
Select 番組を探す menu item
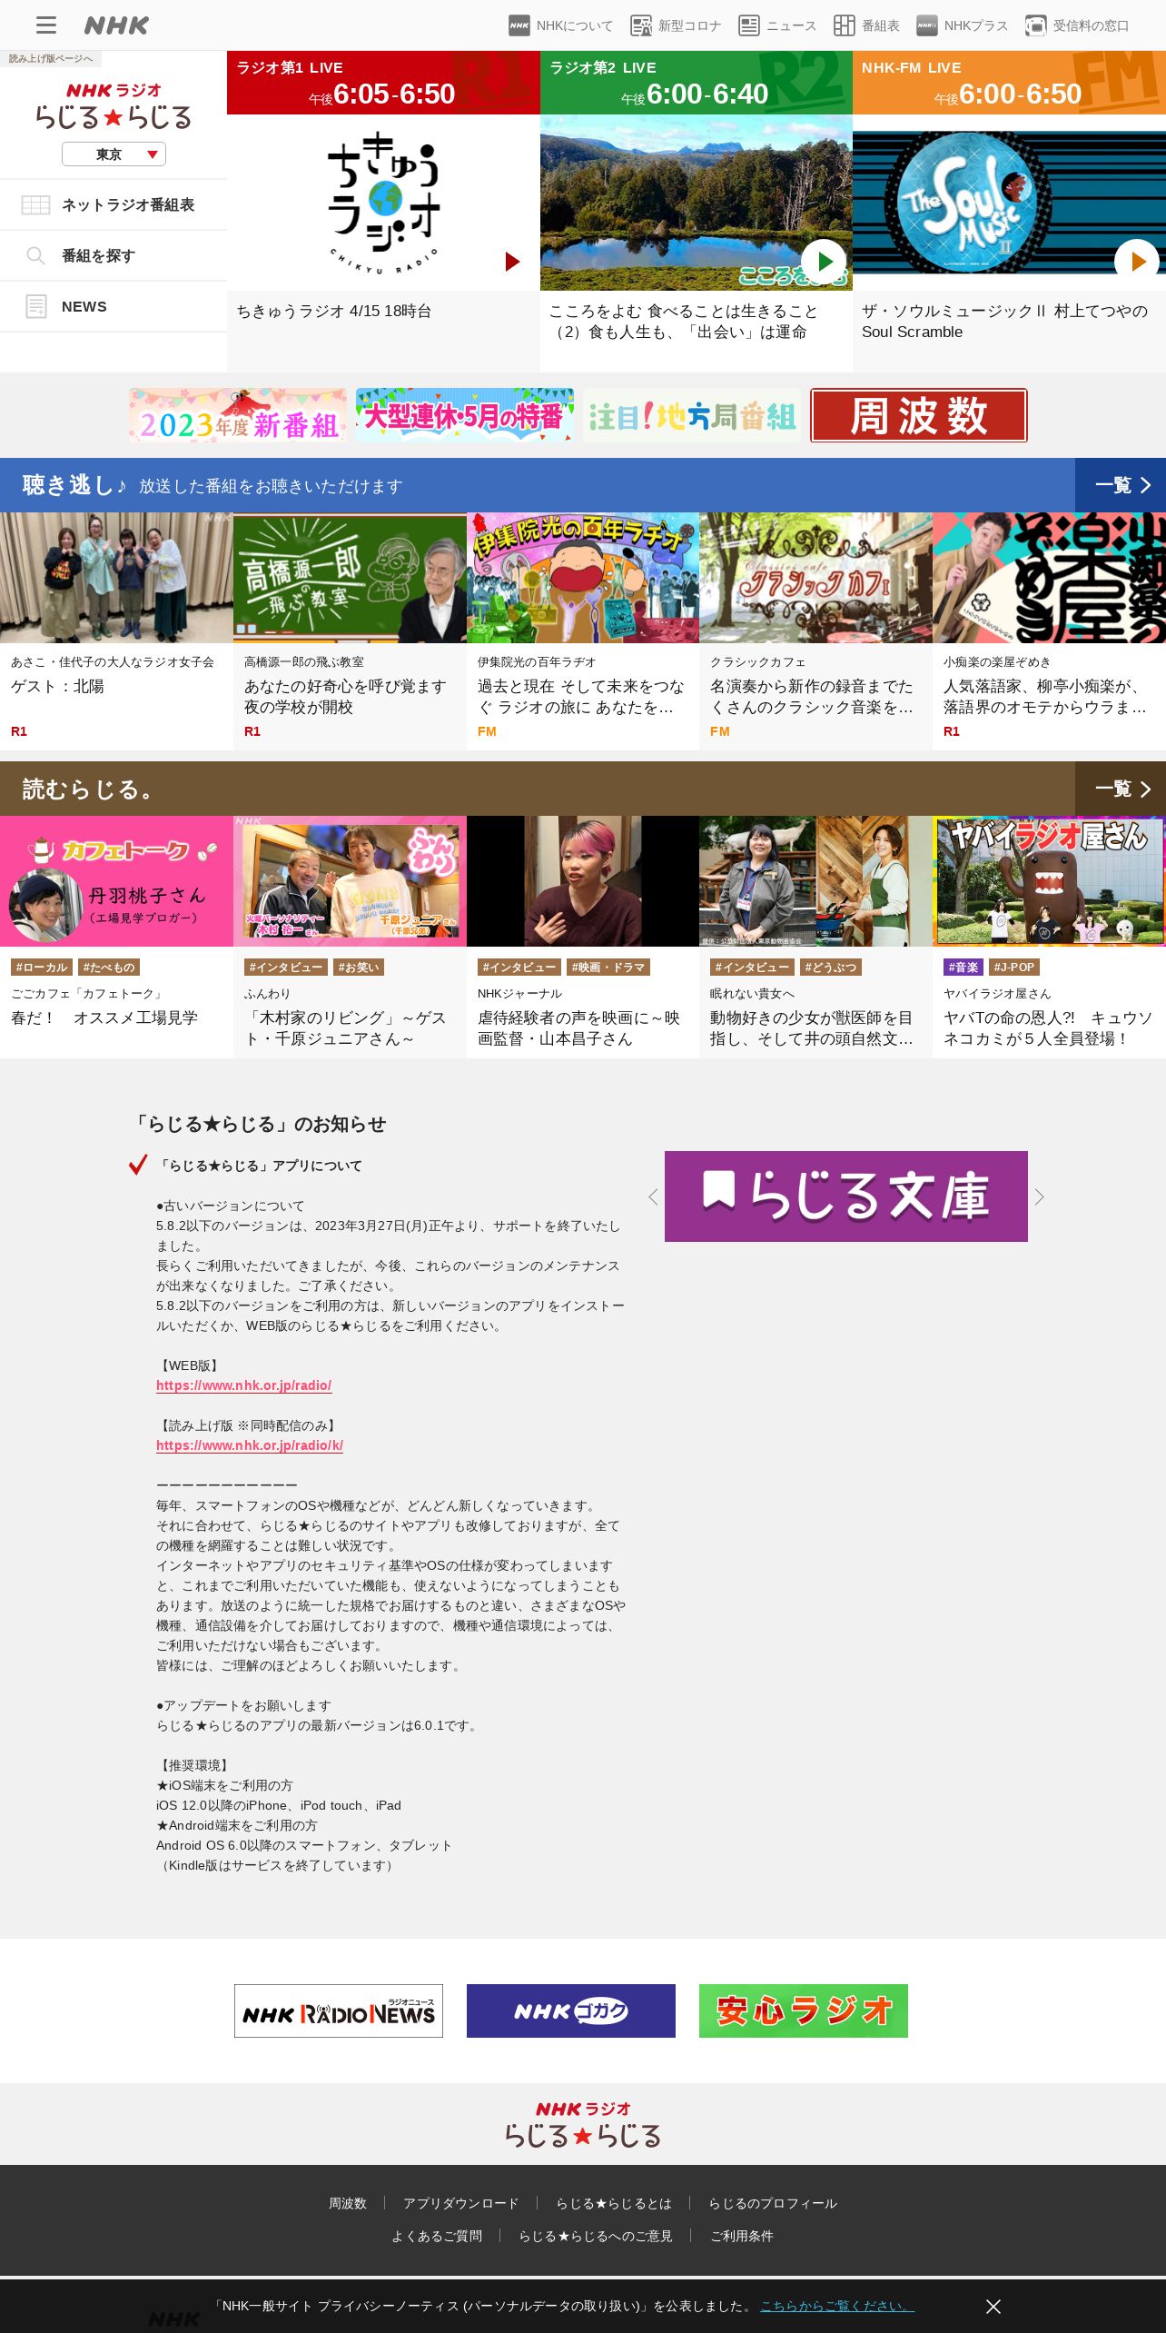(x=114, y=256)
